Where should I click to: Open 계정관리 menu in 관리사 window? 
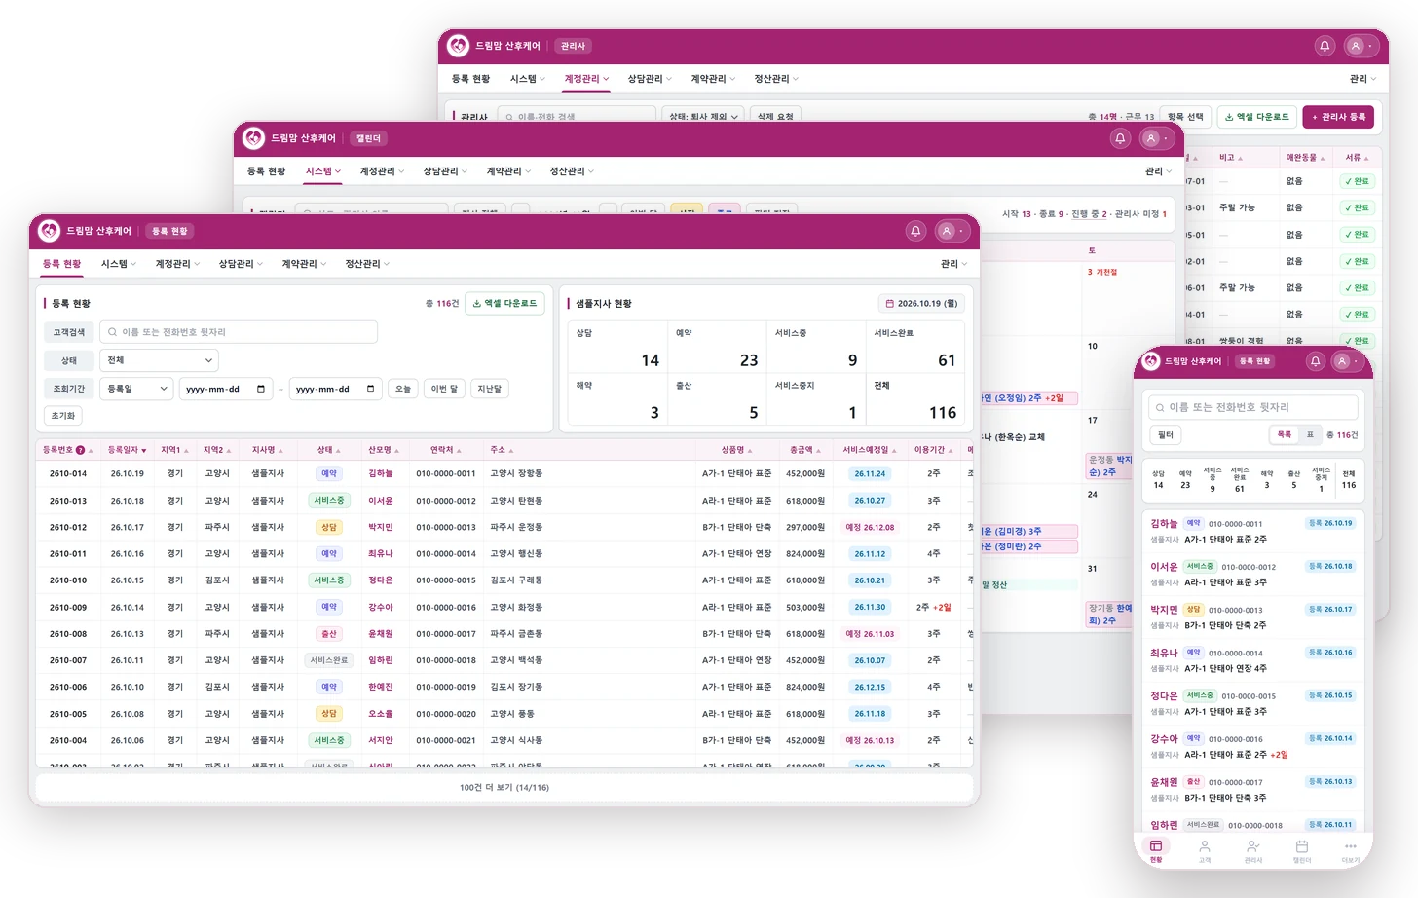[x=586, y=79]
